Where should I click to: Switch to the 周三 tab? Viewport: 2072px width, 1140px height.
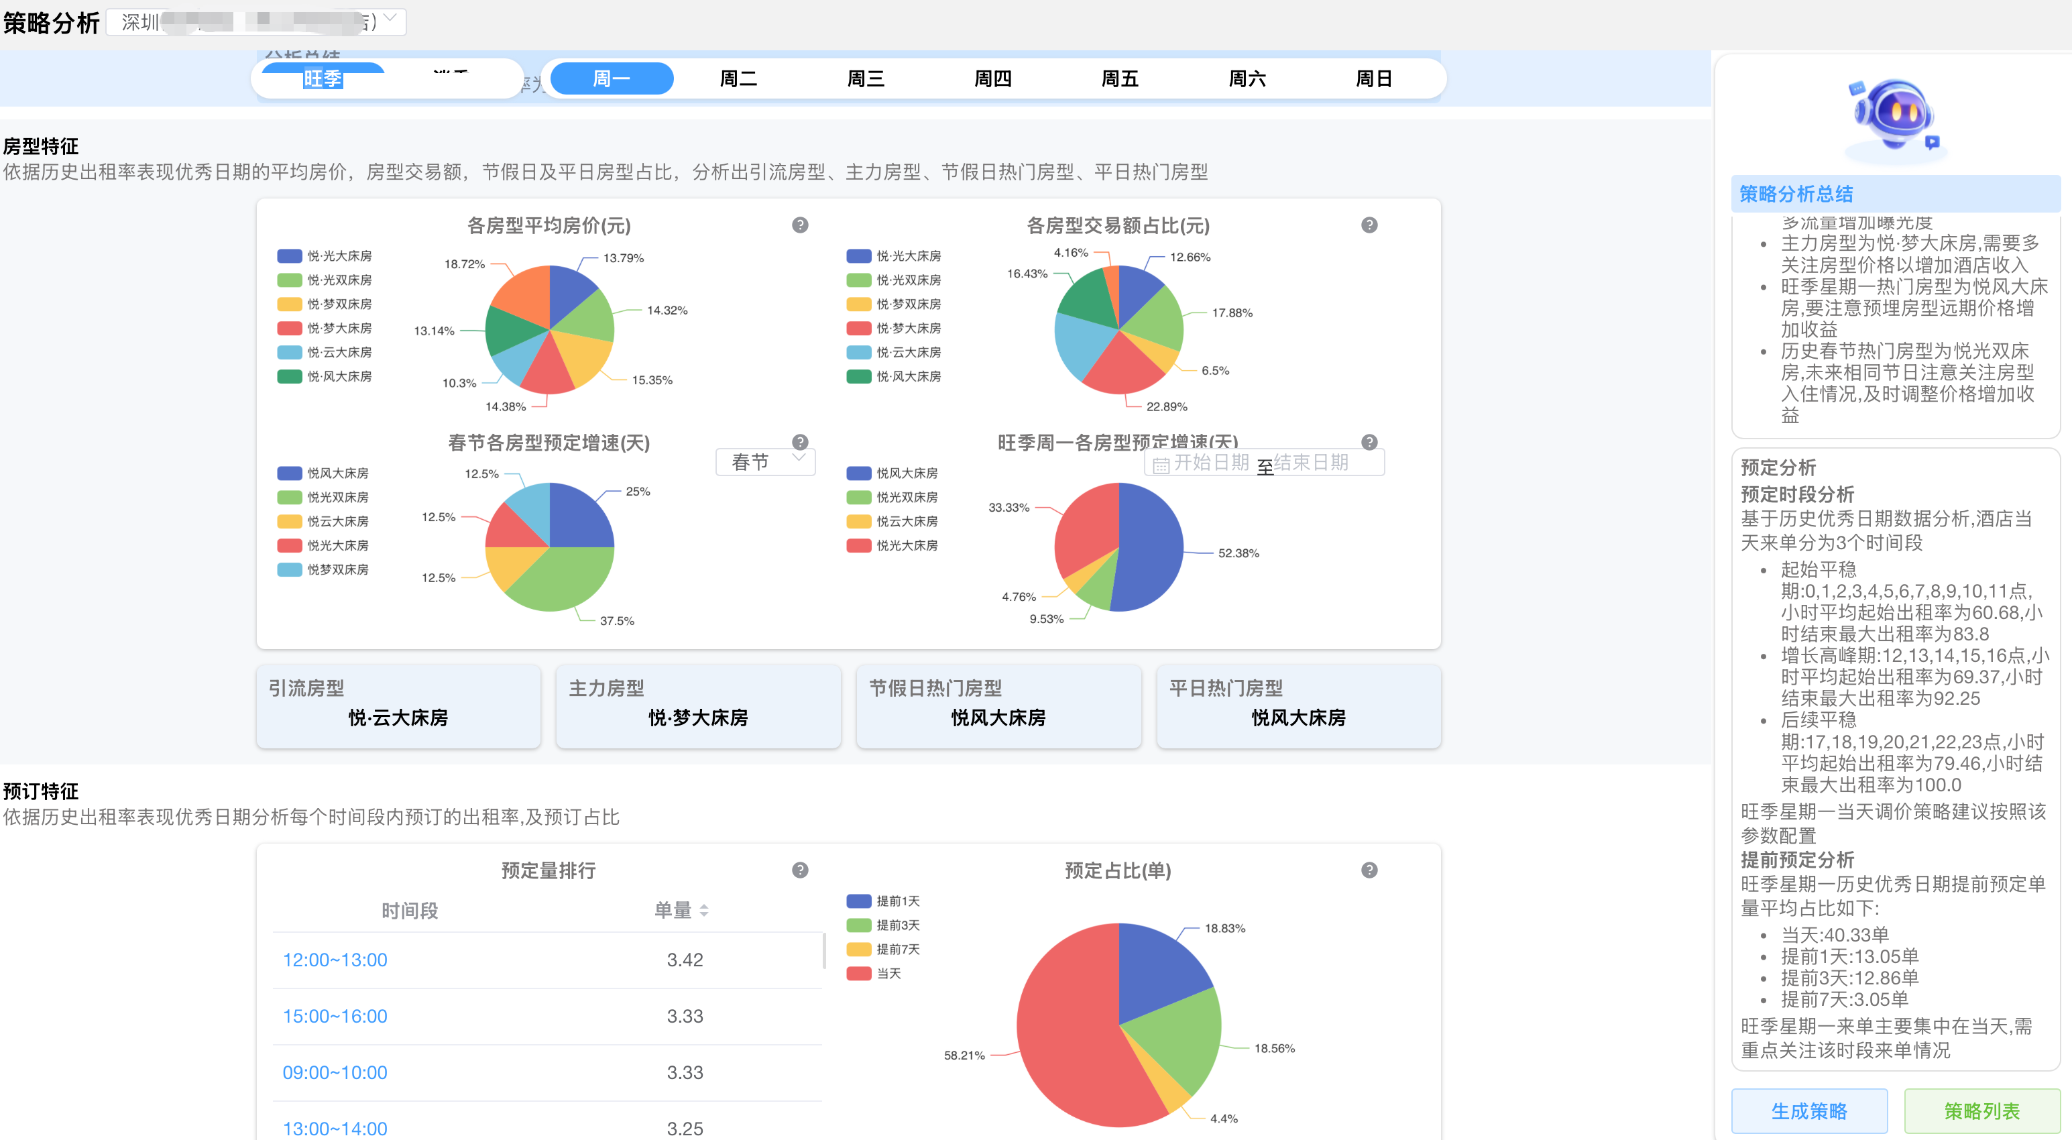[x=866, y=79]
